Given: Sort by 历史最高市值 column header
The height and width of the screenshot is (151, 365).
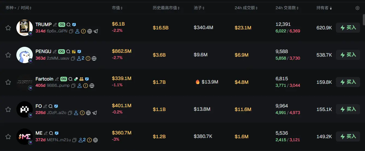Looking at the screenshot, I should [x=166, y=8].
